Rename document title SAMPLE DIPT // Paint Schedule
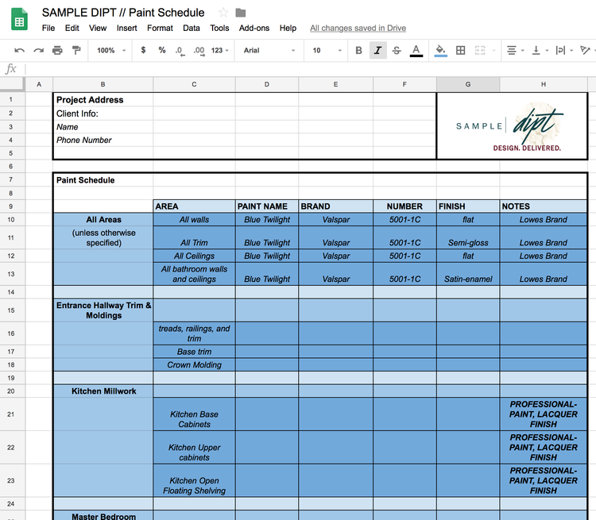 click(x=123, y=13)
